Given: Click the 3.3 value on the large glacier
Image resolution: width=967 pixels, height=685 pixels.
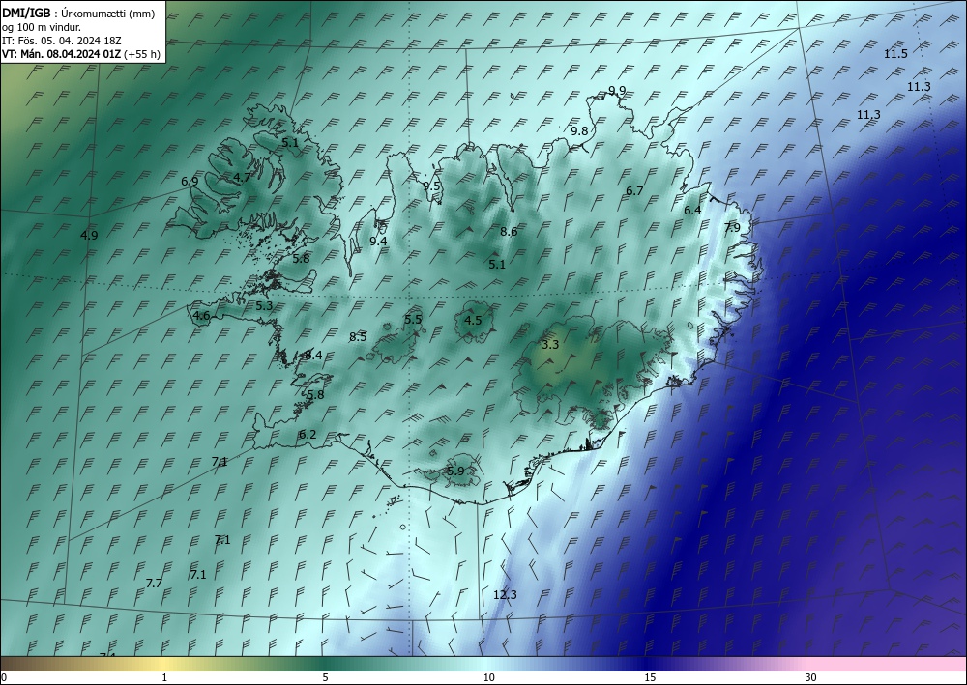Looking at the screenshot, I should [550, 344].
